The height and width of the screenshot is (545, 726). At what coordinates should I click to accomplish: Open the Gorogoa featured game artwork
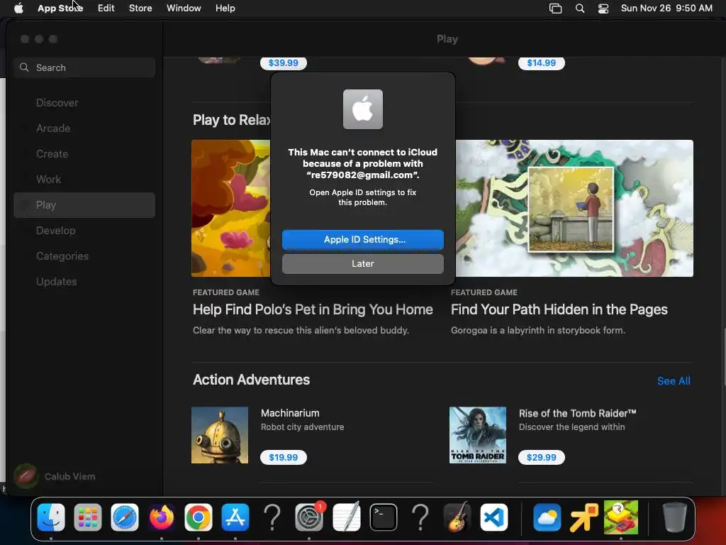(574, 208)
